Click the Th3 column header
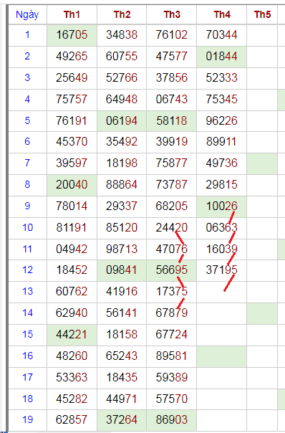Screen dimensions: 285x433 (x=172, y=14)
